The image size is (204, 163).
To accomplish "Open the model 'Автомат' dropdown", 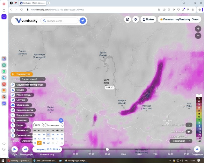I will (27, 141).
